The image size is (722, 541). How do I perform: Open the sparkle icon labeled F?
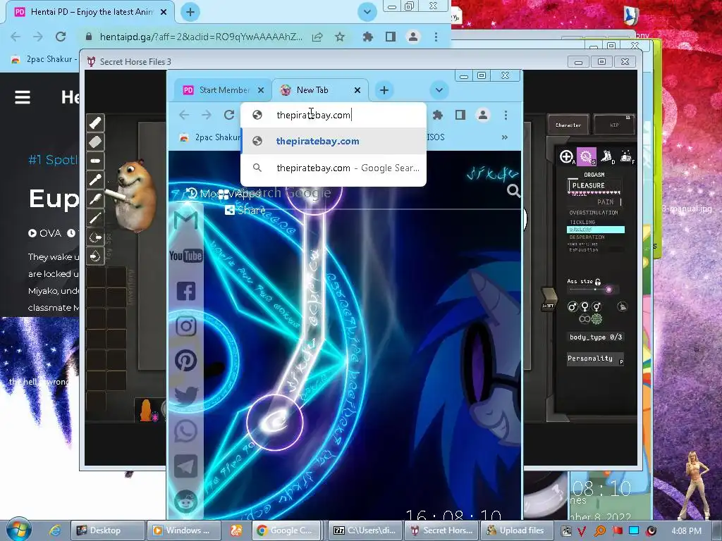click(x=626, y=156)
